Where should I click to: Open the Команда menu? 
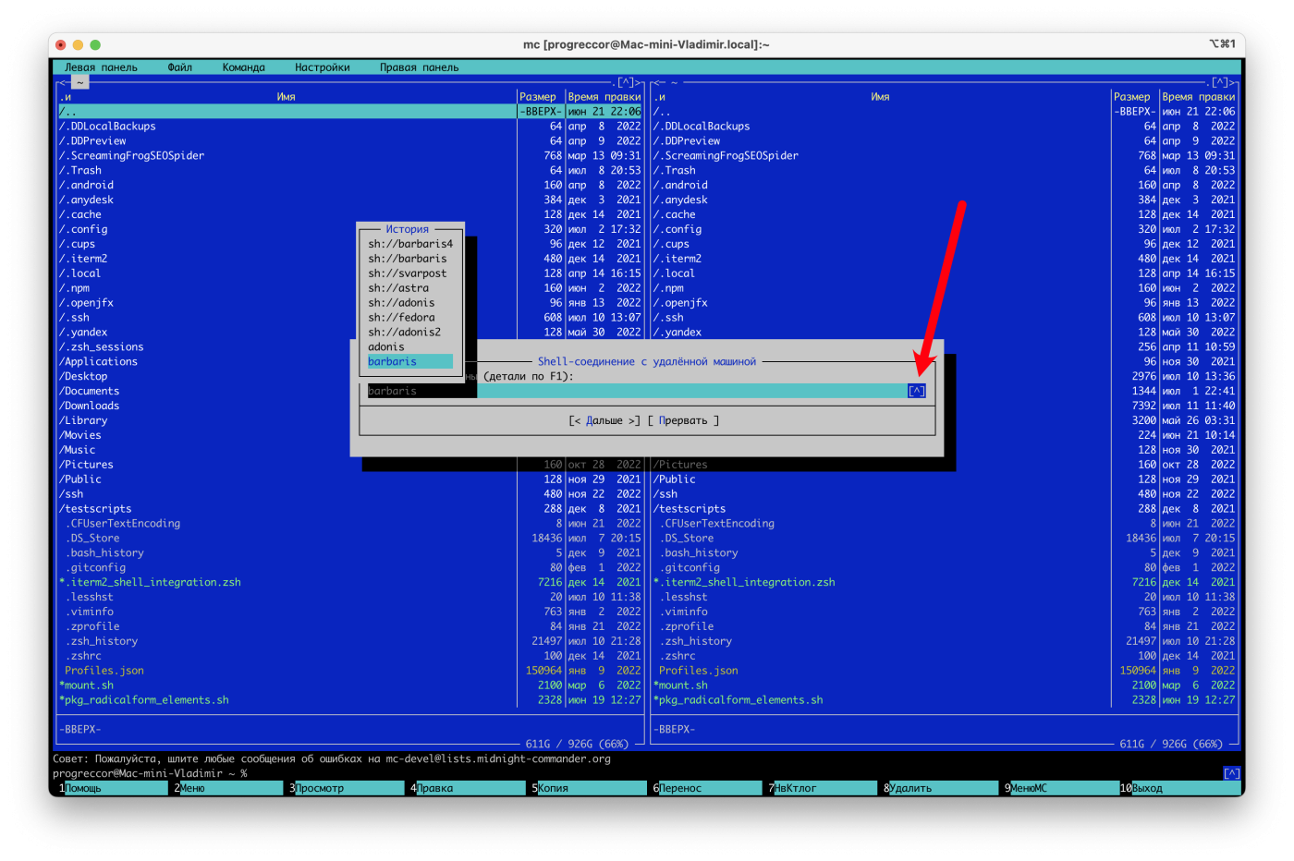tap(243, 67)
